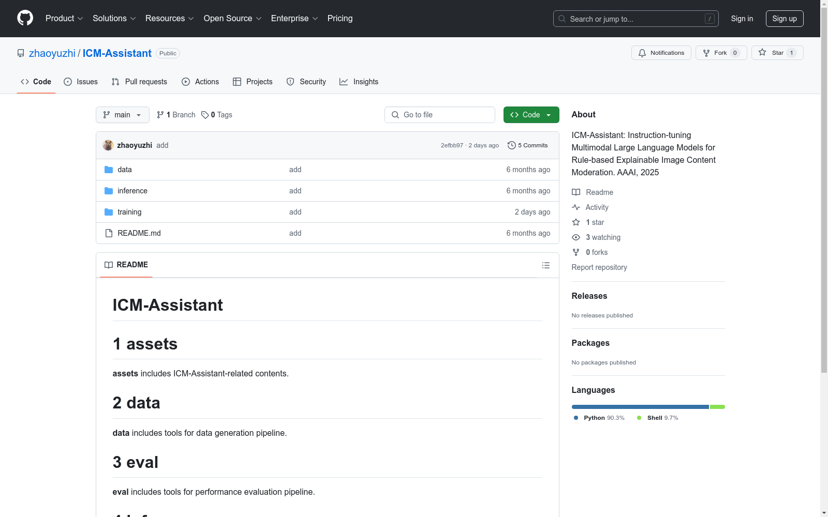Click zhaoyuzhi's avatar in the commit row

point(108,145)
